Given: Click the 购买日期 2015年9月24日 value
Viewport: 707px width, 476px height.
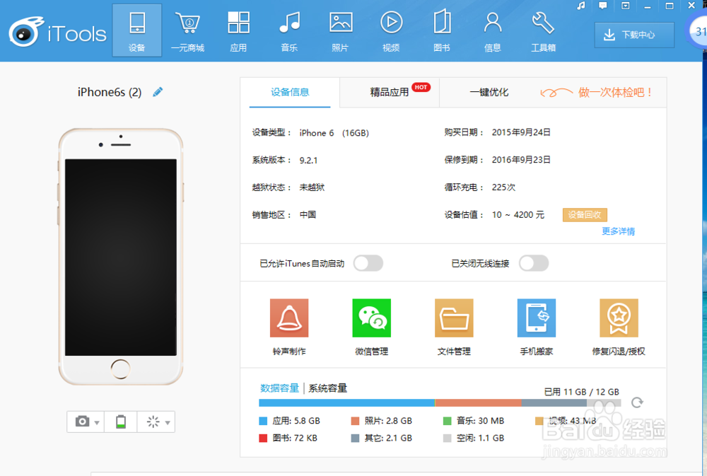Looking at the screenshot, I should click(x=521, y=132).
